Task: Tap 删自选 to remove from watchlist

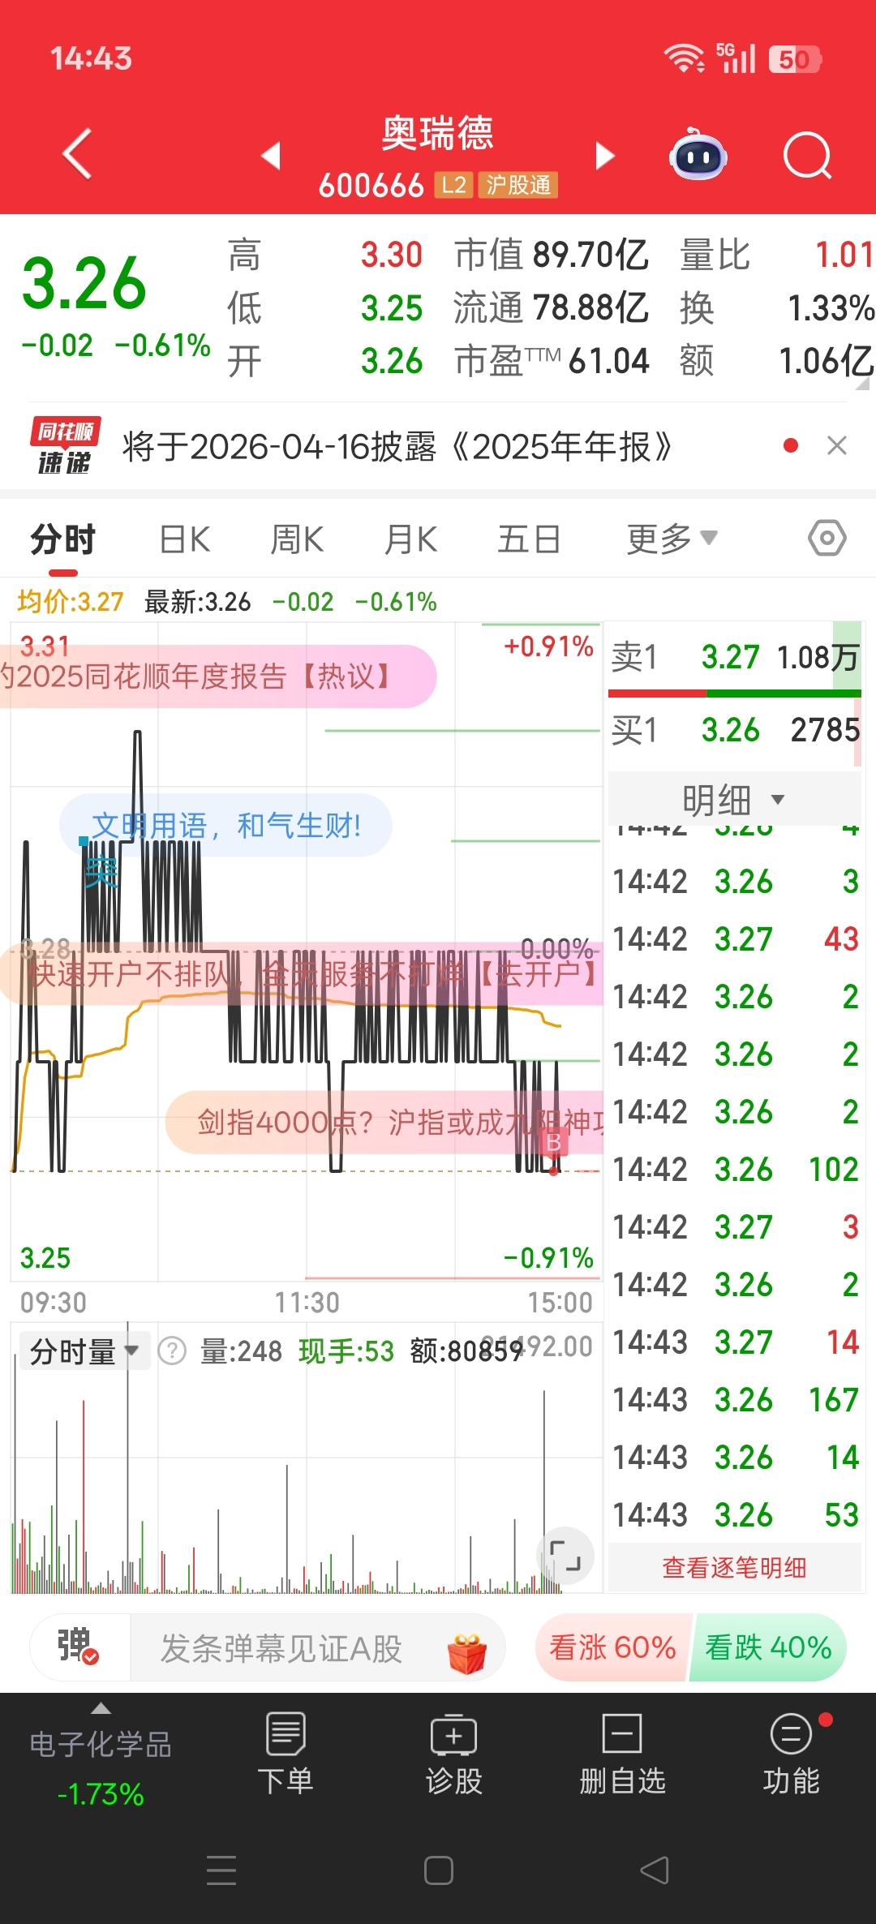Action: click(x=622, y=1754)
